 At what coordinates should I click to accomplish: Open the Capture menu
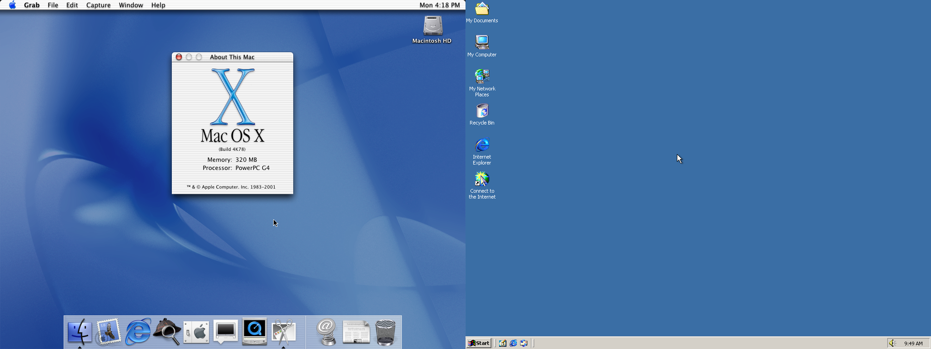tap(98, 5)
